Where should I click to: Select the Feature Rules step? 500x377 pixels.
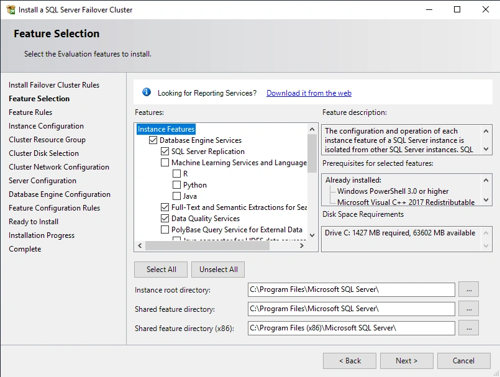(x=30, y=112)
